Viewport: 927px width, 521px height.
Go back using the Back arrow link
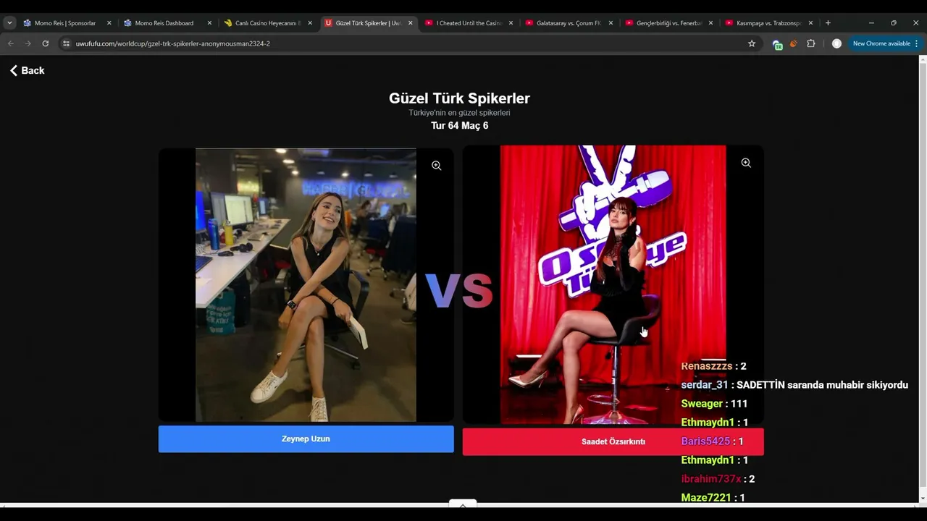[x=27, y=70]
